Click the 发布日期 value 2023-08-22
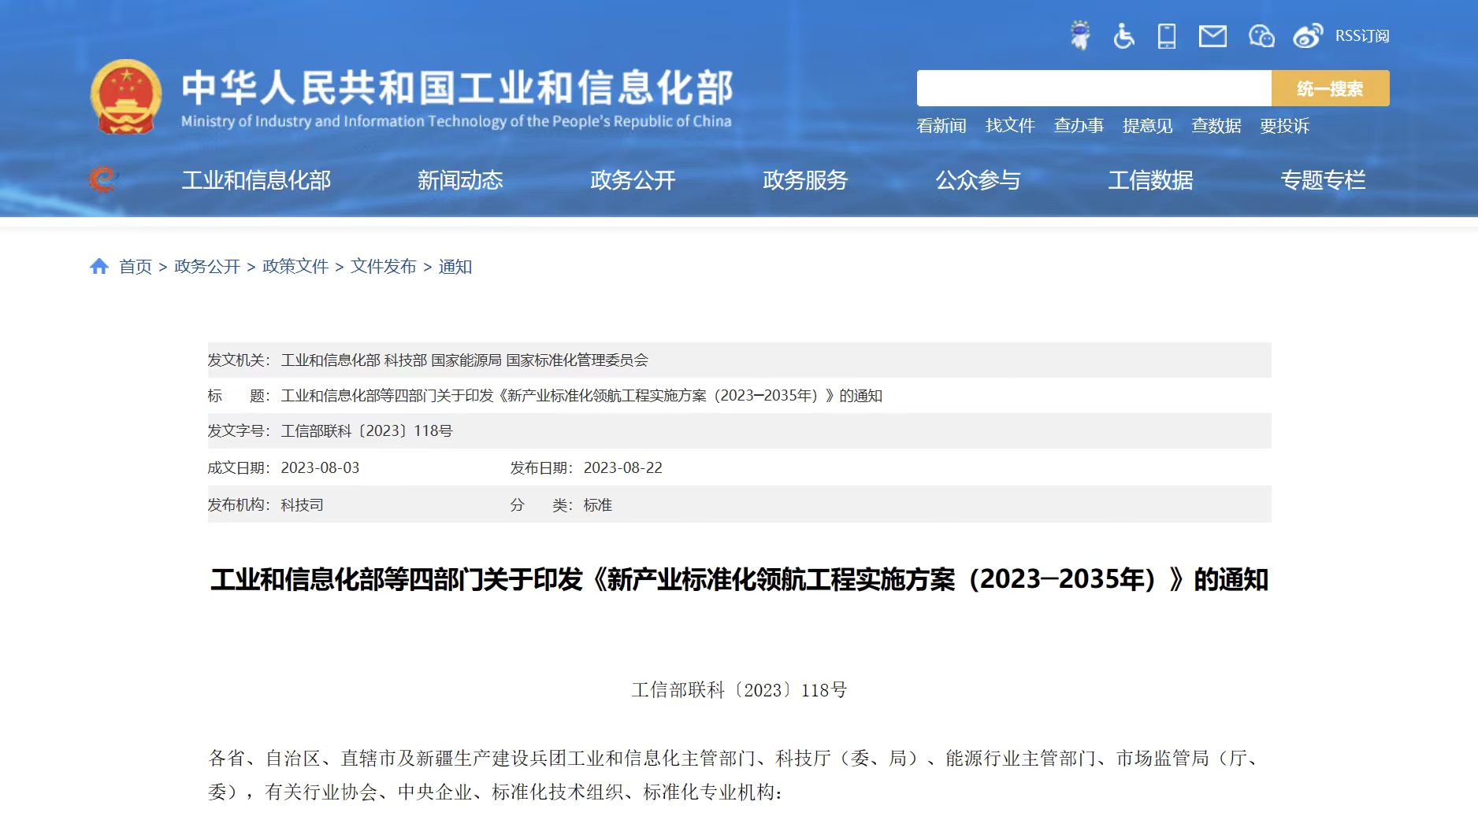 pos(622,468)
